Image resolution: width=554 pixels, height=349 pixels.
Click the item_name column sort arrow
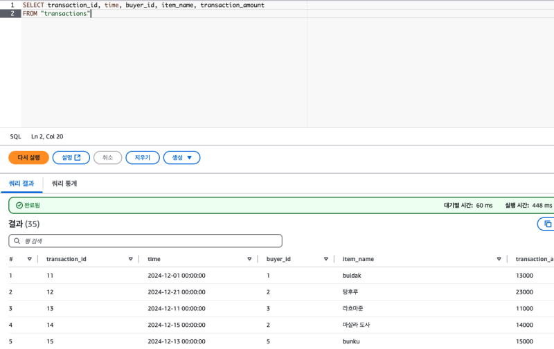click(x=499, y=259)
